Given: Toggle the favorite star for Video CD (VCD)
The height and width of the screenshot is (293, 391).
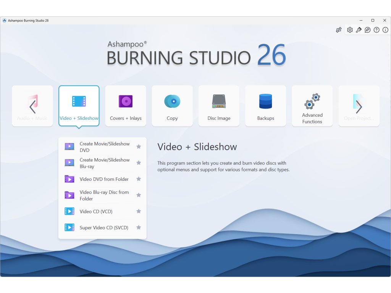Looking at the screenshot, I should point(139,211).
